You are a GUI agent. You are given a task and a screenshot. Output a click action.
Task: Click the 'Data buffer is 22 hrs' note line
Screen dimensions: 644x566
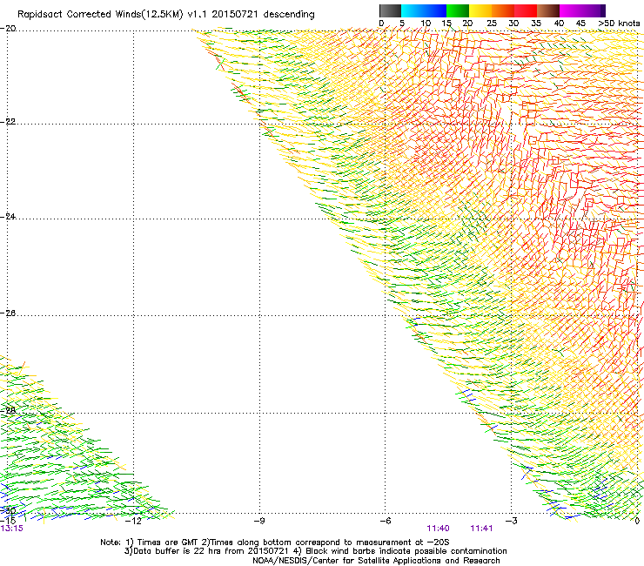coord(315,551)
